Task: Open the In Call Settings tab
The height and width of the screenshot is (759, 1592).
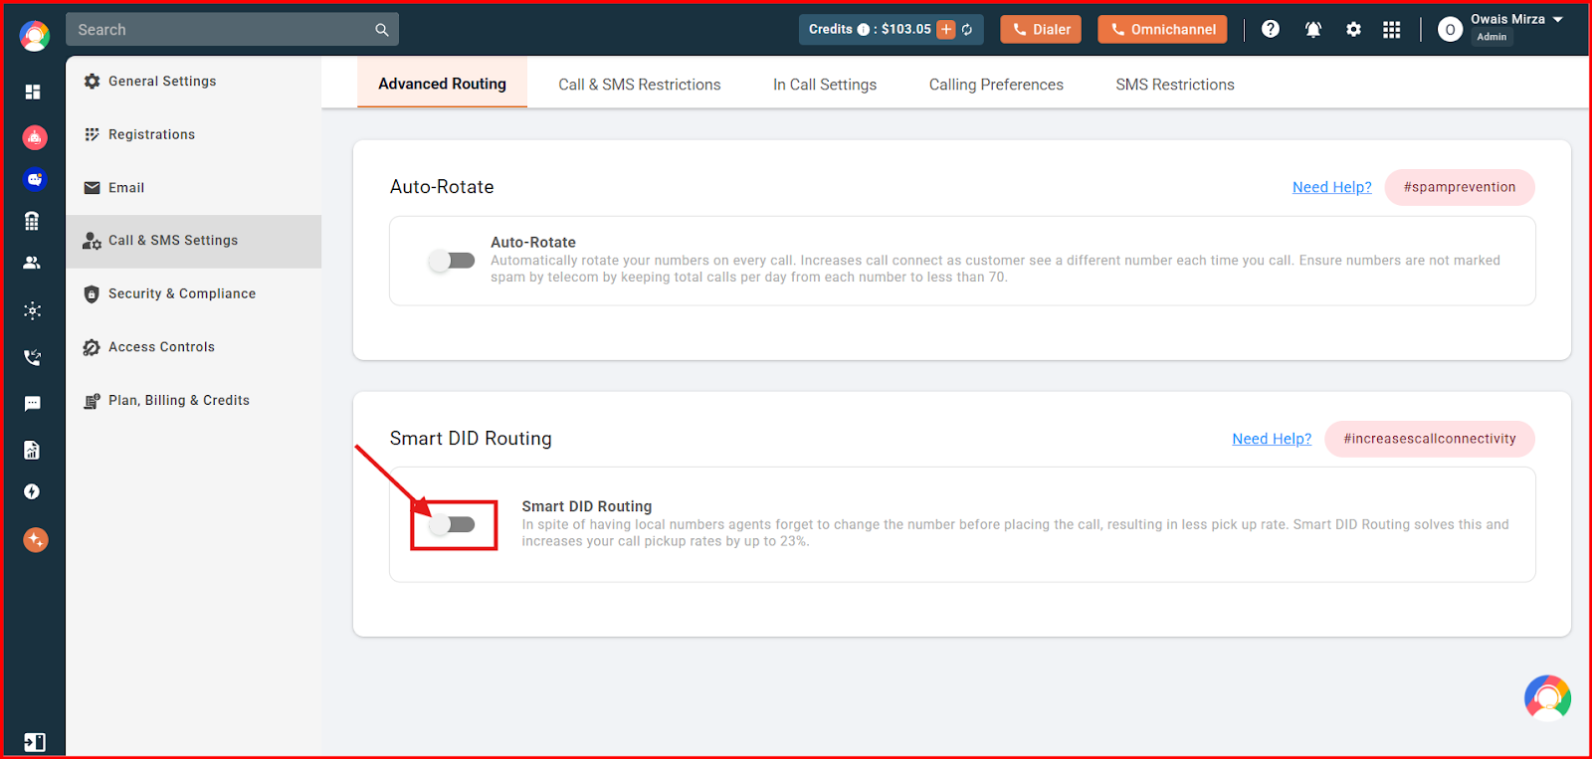Action: click(825, 85)
